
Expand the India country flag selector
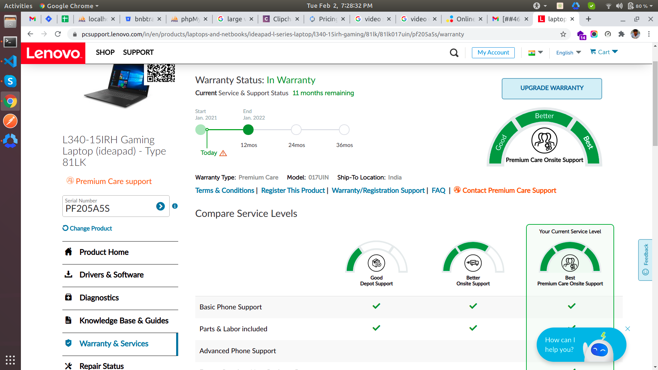pos(535,53)
